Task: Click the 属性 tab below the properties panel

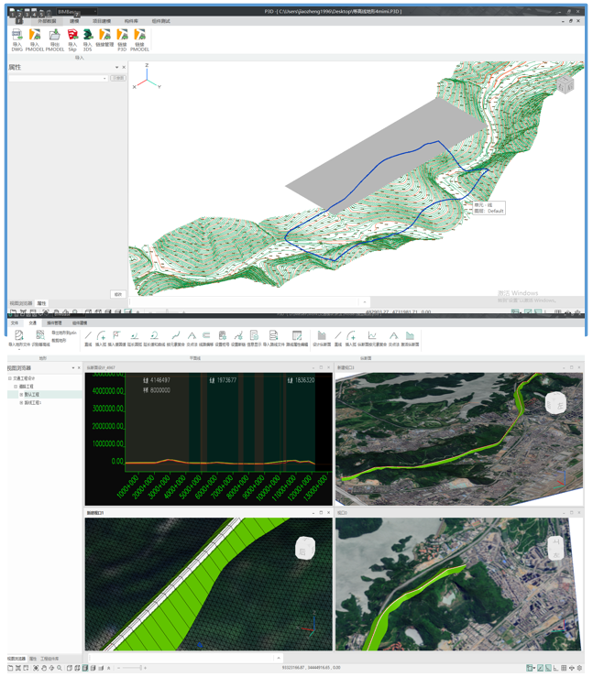Action: point(41,303)
